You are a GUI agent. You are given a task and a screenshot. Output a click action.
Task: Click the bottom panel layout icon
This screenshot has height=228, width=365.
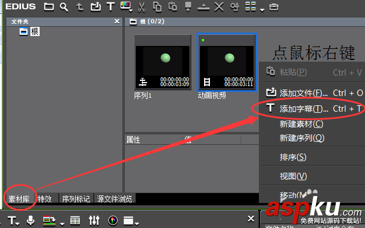click(129, 220)
